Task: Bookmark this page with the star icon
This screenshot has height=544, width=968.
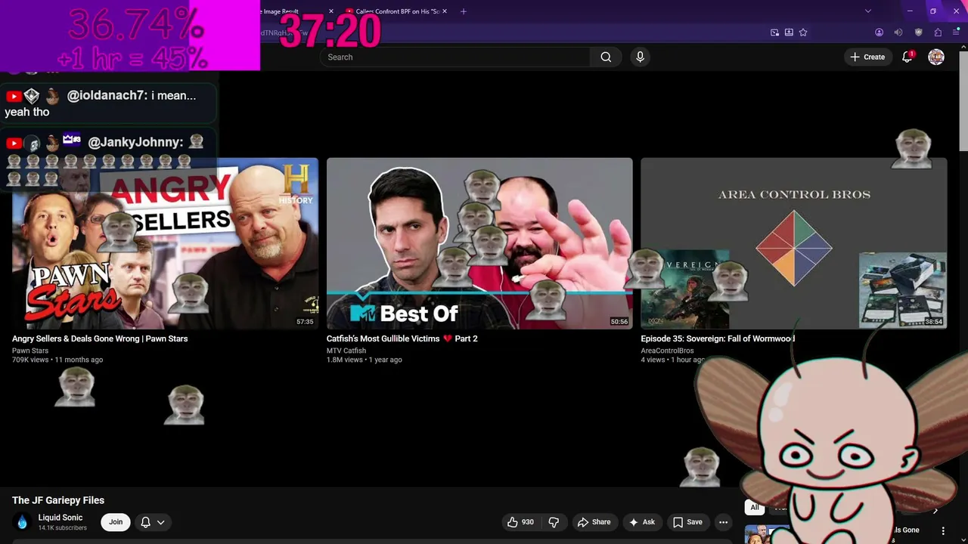Action: pyautogui.click(x=803, y=32)
